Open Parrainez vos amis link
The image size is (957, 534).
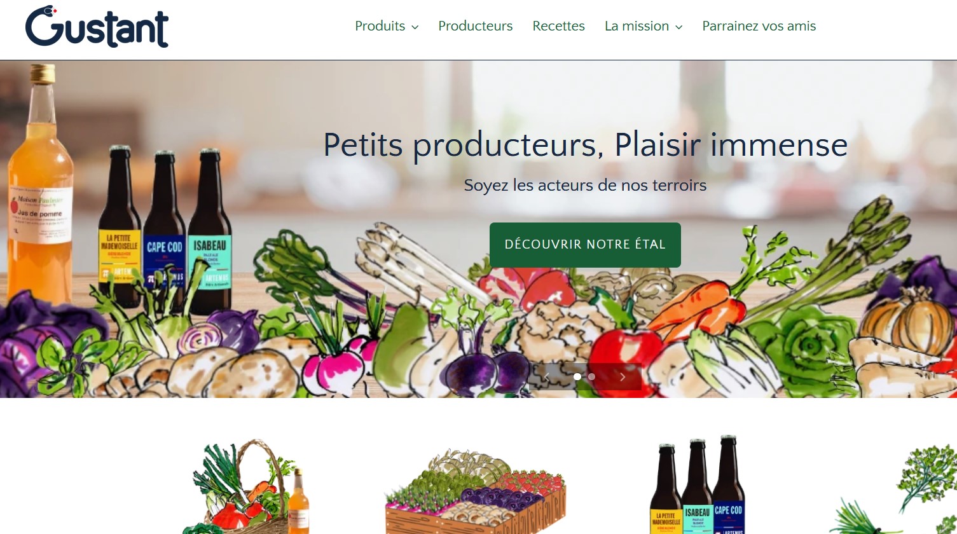coord(759,26)
